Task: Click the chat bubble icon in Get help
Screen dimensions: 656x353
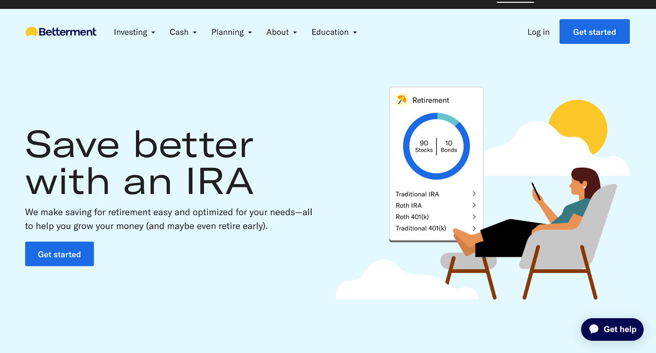Action: tap(594, 329)
